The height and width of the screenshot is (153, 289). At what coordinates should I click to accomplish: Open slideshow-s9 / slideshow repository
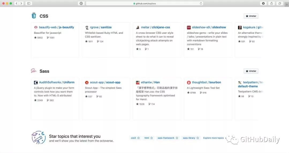coord(209,27)
